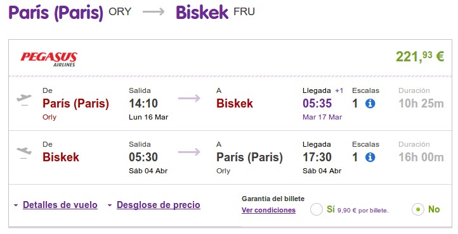
Task: Open stopover info for the return flight
Action: (x=370, y=157)
